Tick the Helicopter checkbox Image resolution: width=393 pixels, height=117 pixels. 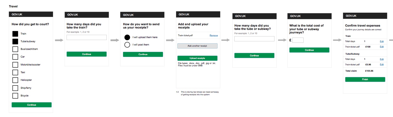click(x=15, y=80)
